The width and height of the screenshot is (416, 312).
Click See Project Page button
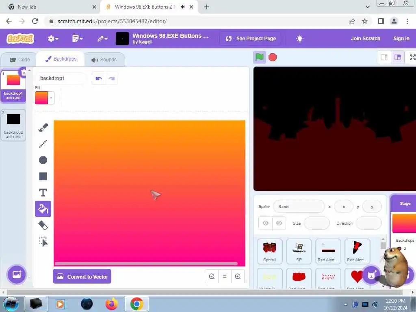tap(251, 39)
